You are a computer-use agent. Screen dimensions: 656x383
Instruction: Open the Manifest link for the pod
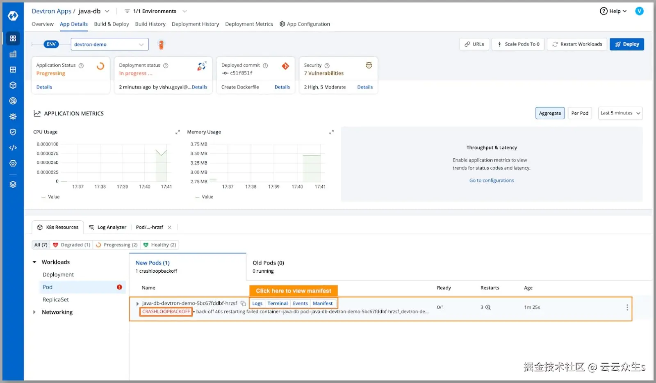pyautogui.click(x=323, y=303)
